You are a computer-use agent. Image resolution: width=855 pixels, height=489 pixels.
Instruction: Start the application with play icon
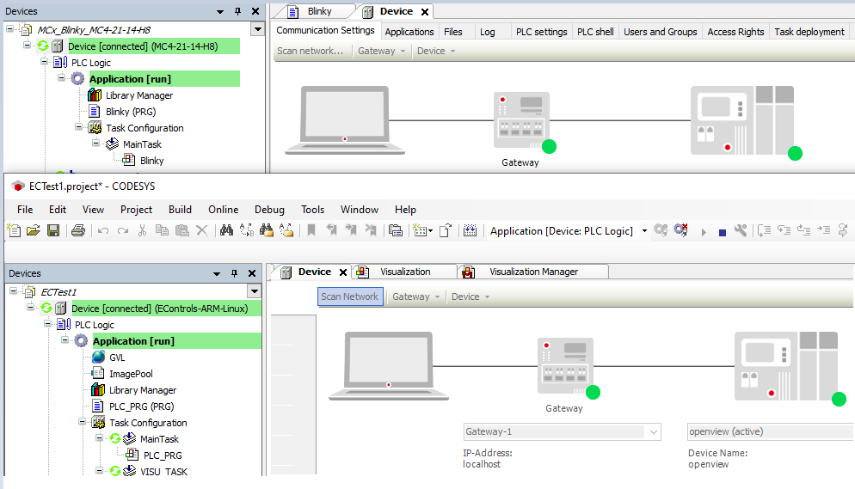704,233
